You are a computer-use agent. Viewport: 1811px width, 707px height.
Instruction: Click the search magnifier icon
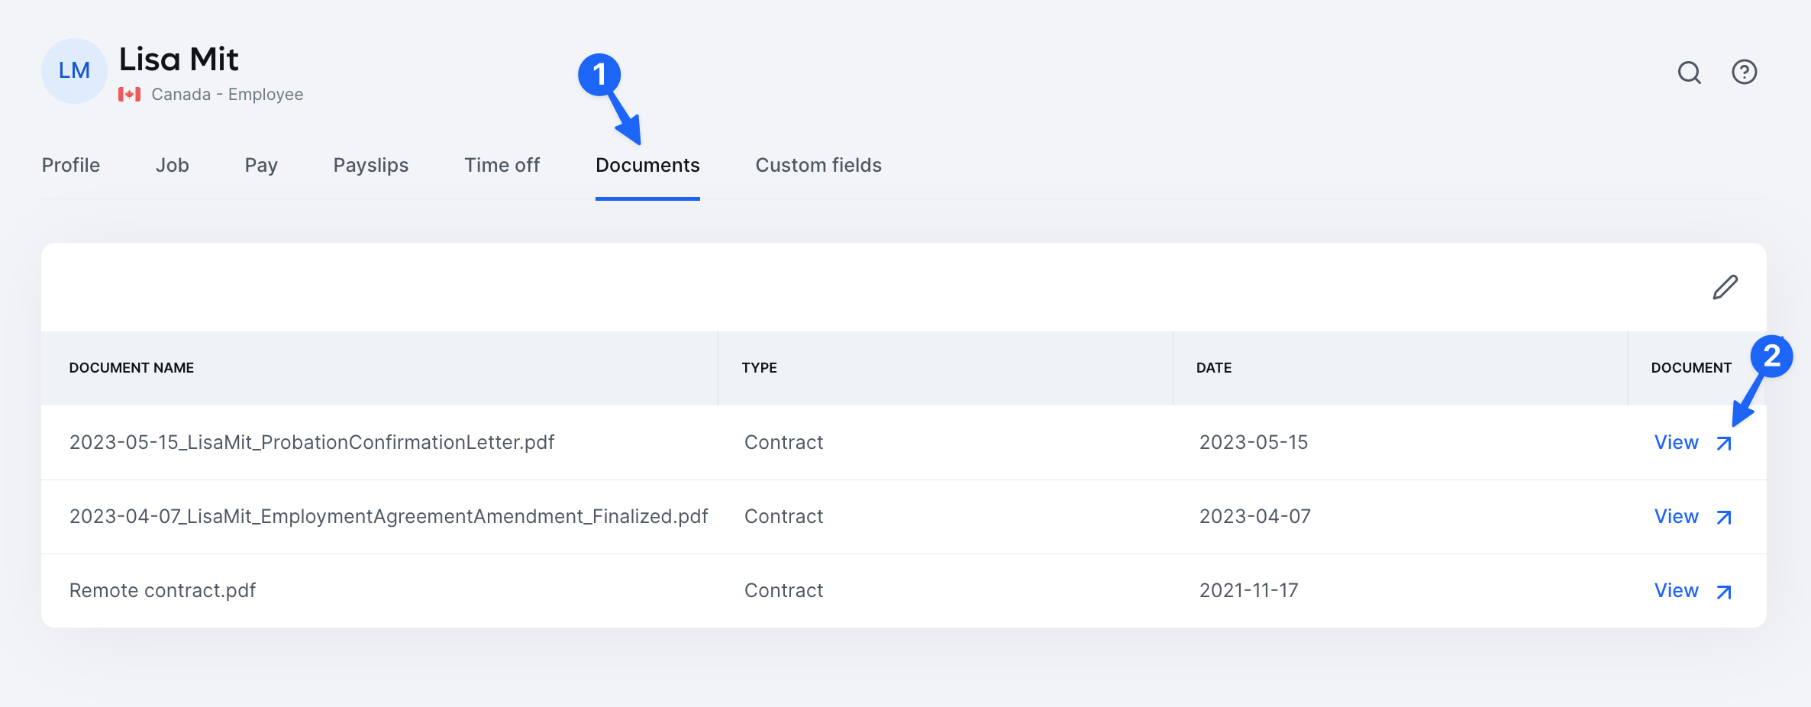[1689, 73]
